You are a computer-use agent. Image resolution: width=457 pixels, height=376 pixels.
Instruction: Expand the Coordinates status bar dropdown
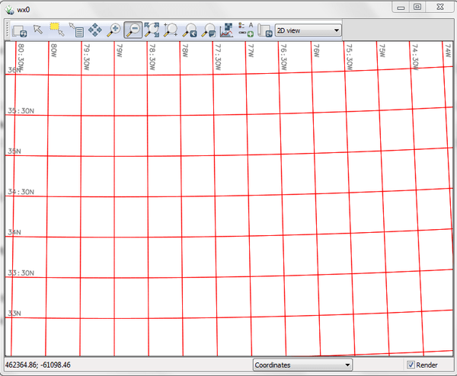(x=302, y=365)
